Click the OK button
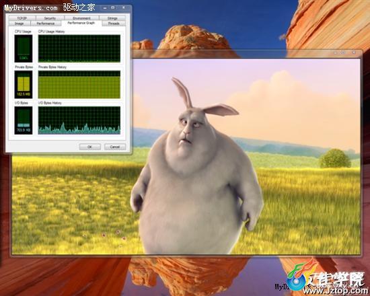Viewport: 370px width, 296px height. 90,147
